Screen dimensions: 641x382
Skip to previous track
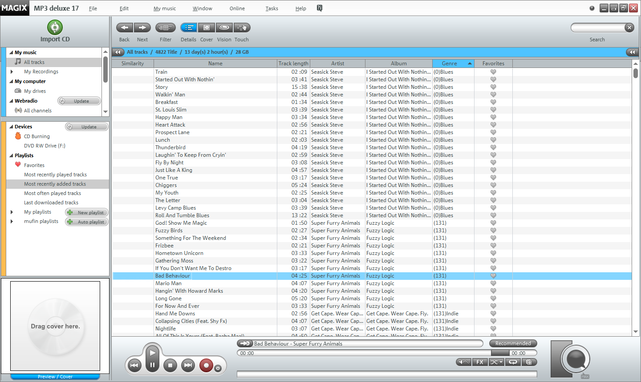coord(134,365)
